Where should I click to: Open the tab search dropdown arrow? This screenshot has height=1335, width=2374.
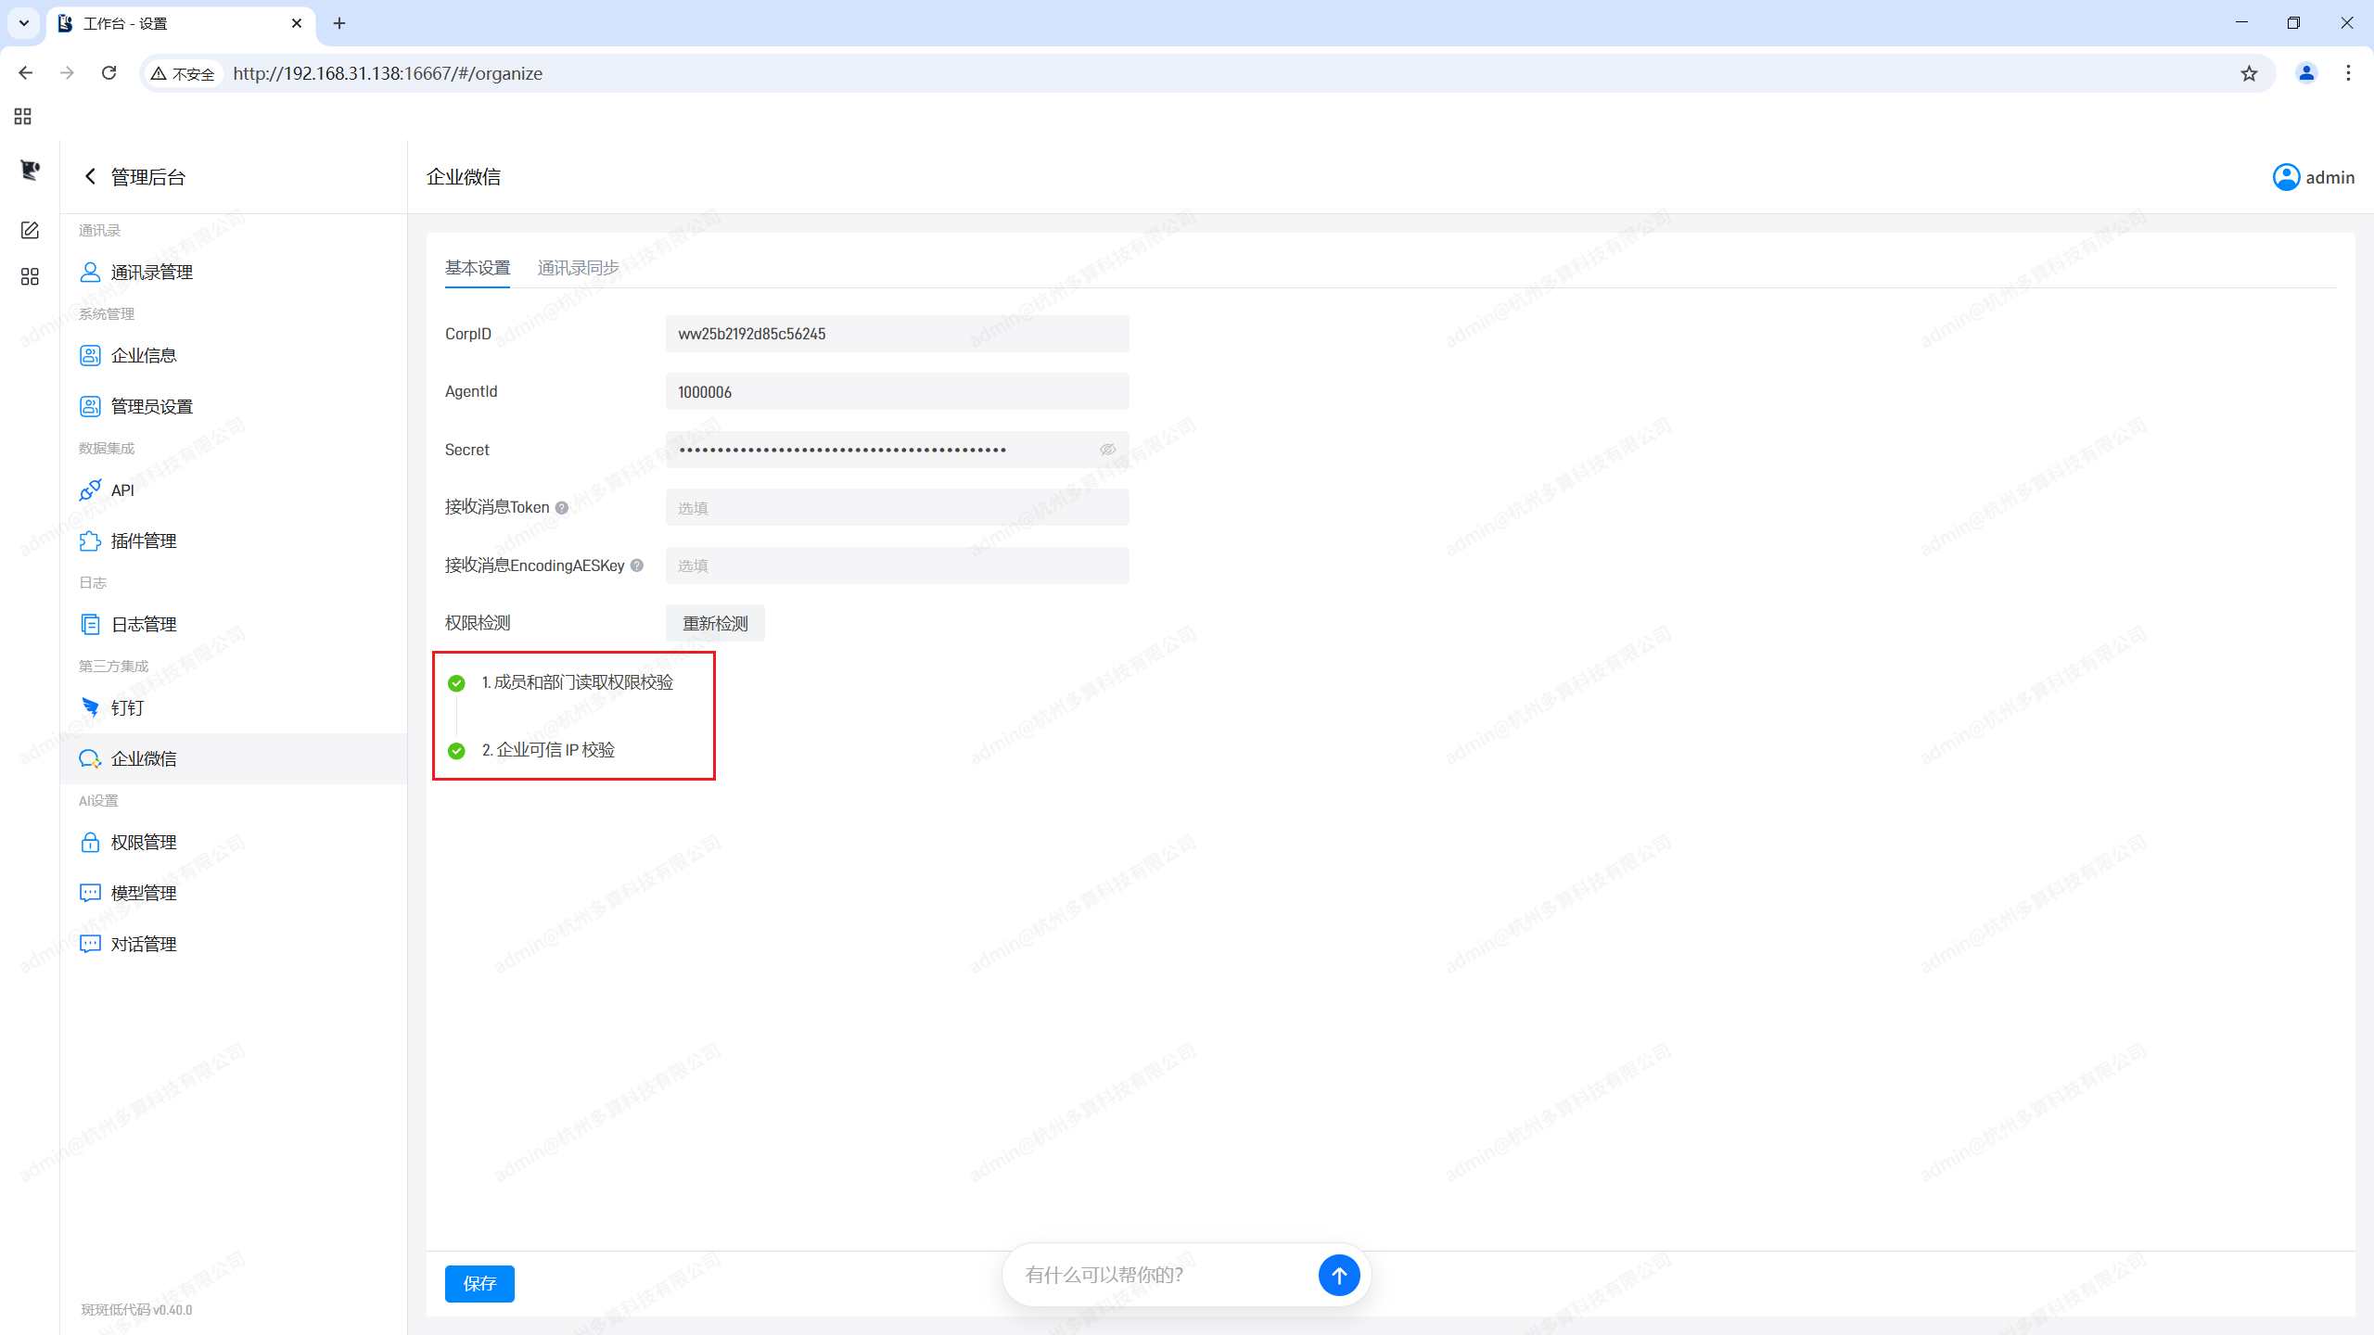(24, 23)
